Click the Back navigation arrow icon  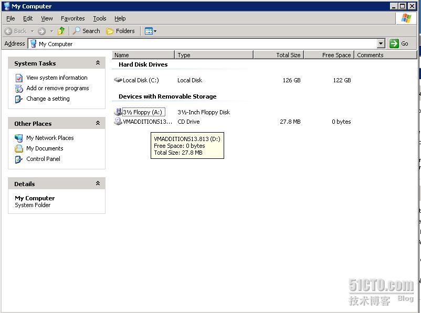tap(8, 31)
